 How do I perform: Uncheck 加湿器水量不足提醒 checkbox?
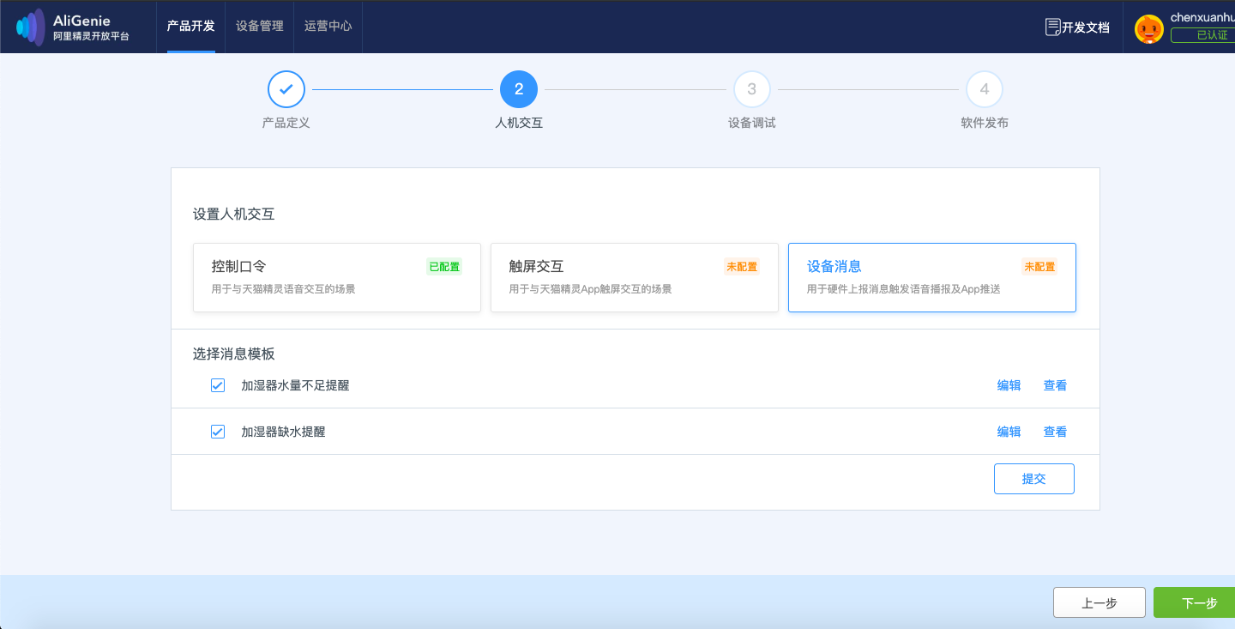coord(218,385)
